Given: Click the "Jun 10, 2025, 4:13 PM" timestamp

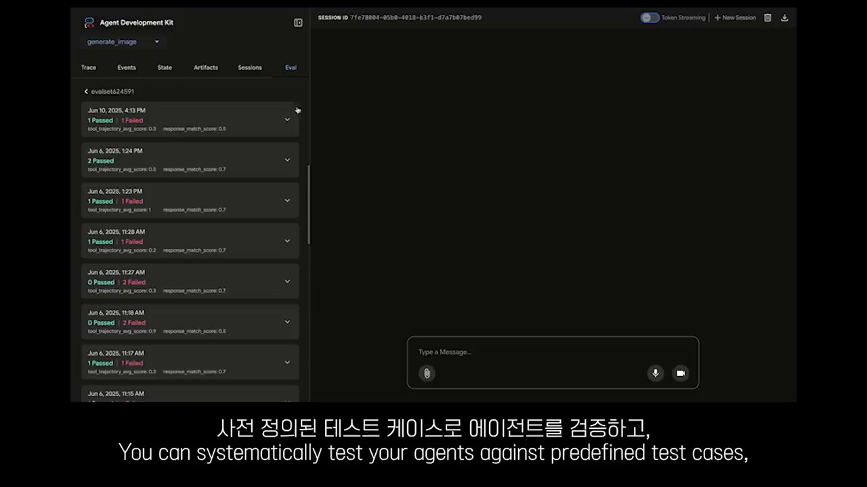Looking at the screenshot, I should click(x=117, y=110).
